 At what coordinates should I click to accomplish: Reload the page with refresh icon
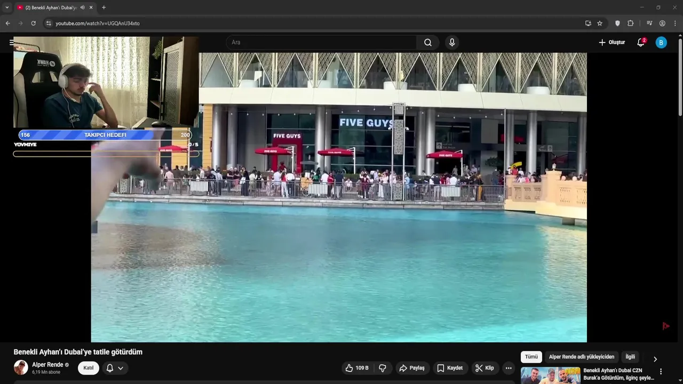(x=33, y=23)
